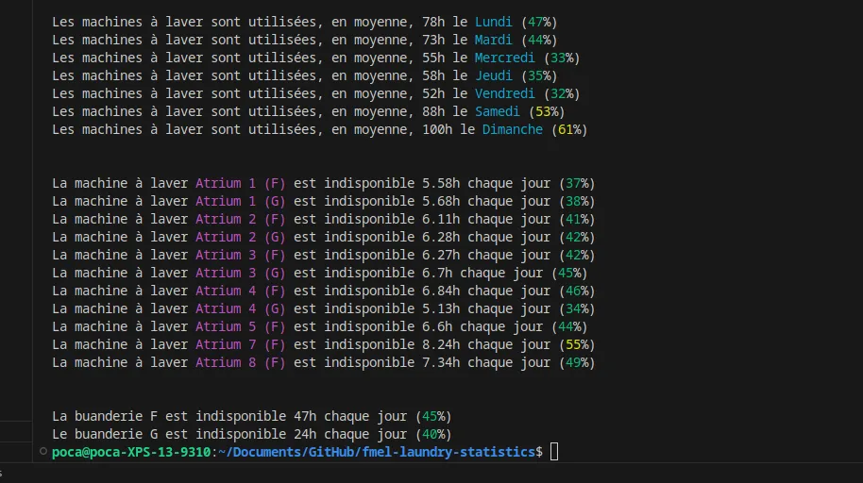Click the yellow 55% value for Atrium 7
The height and width of the screenshot is (483, 863).
click(x=577, y=344)
